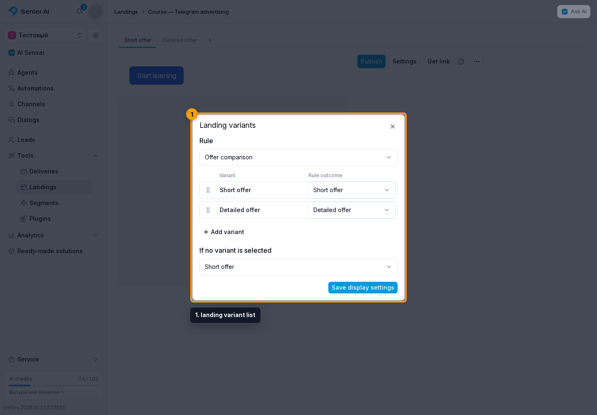Screen dimensions: 597x415
Task: Collapse the Tools section in sidebar
Action: [x=96, y=156]
